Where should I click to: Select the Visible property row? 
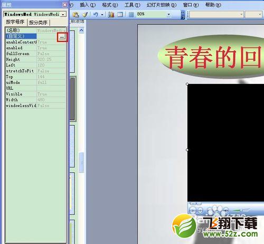point(35,94)
